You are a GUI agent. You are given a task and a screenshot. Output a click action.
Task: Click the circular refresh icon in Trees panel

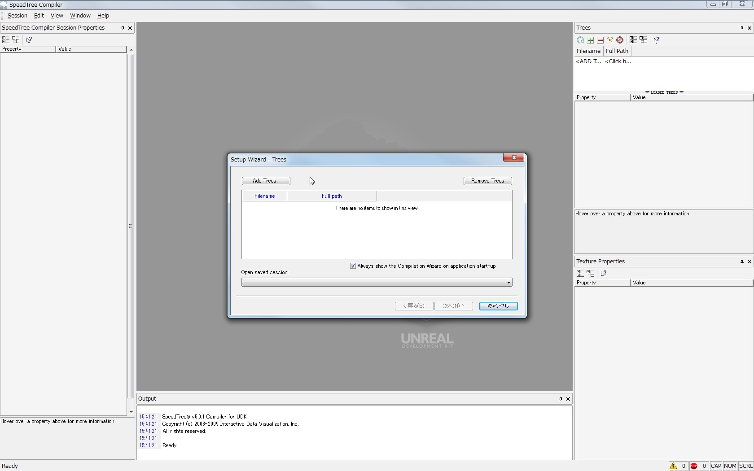580,40
